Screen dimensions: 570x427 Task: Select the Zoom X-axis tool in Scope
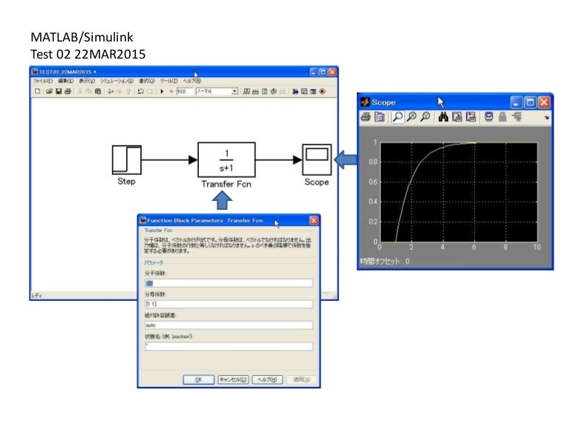click(410, 117)
